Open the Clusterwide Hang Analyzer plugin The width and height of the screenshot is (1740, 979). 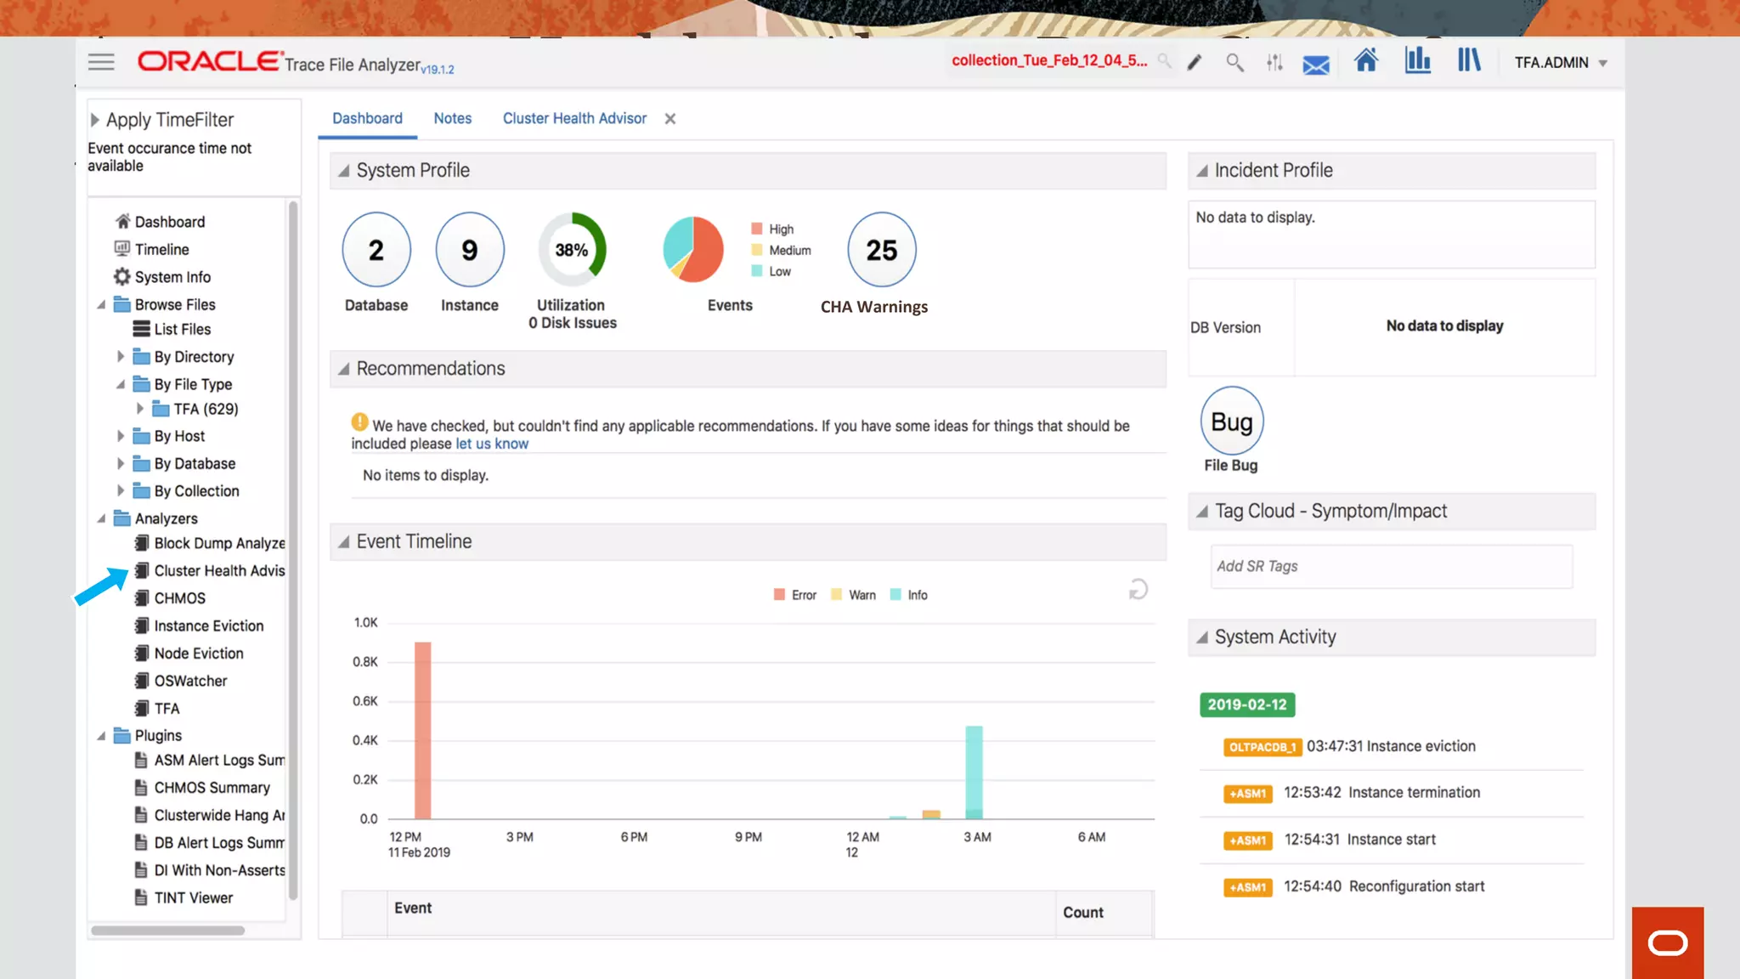(x=210, y=815)
